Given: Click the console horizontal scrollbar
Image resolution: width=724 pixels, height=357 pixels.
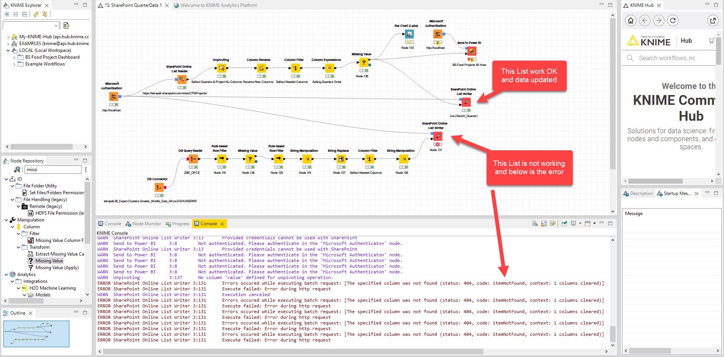Looking at the screenshot, I should [293, 351].
